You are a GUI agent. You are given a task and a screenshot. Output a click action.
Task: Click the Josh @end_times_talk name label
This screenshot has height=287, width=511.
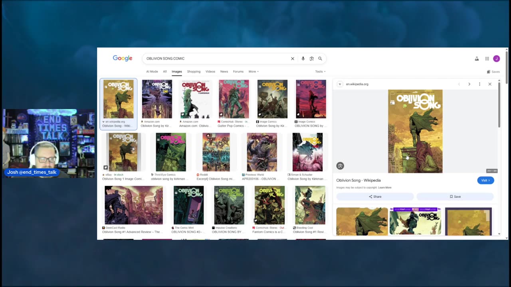(x=32, y=172)
